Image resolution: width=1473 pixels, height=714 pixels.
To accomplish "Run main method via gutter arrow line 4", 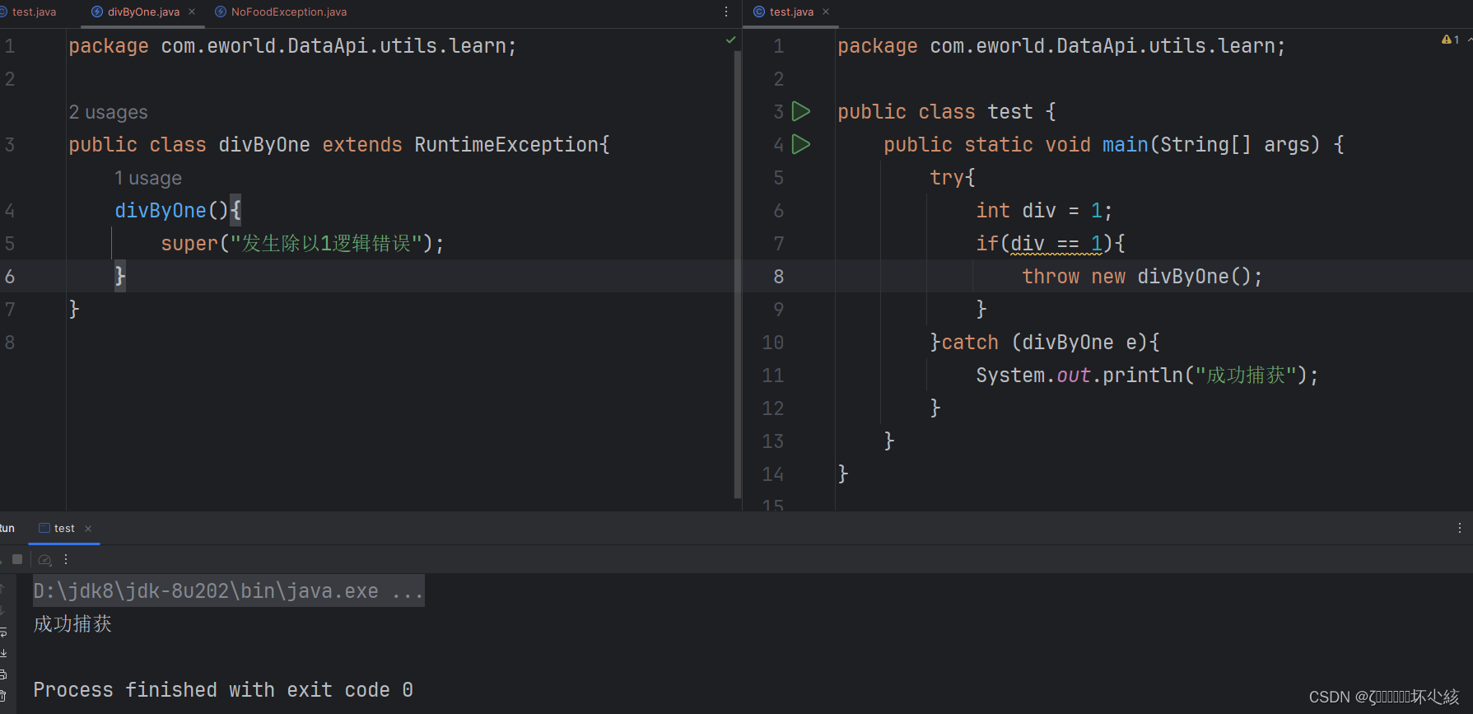I will coord(801,144).
